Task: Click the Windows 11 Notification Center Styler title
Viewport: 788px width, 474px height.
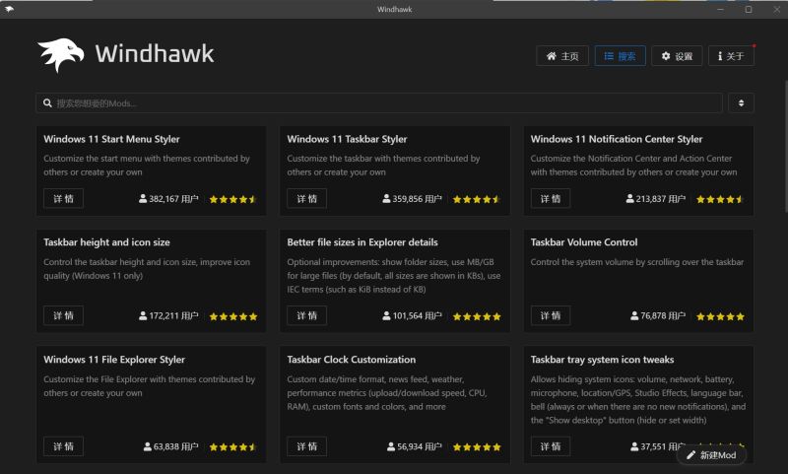Action: point(617,139)
